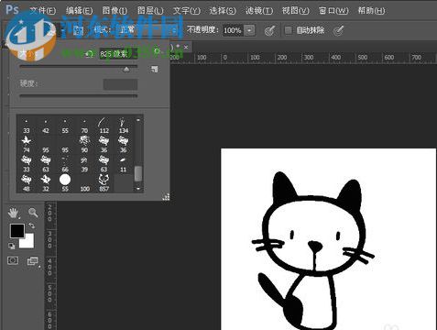Screen dimensions: 437x330
Task: Enable the 自动抹除 checkbox
Action: 289,30
